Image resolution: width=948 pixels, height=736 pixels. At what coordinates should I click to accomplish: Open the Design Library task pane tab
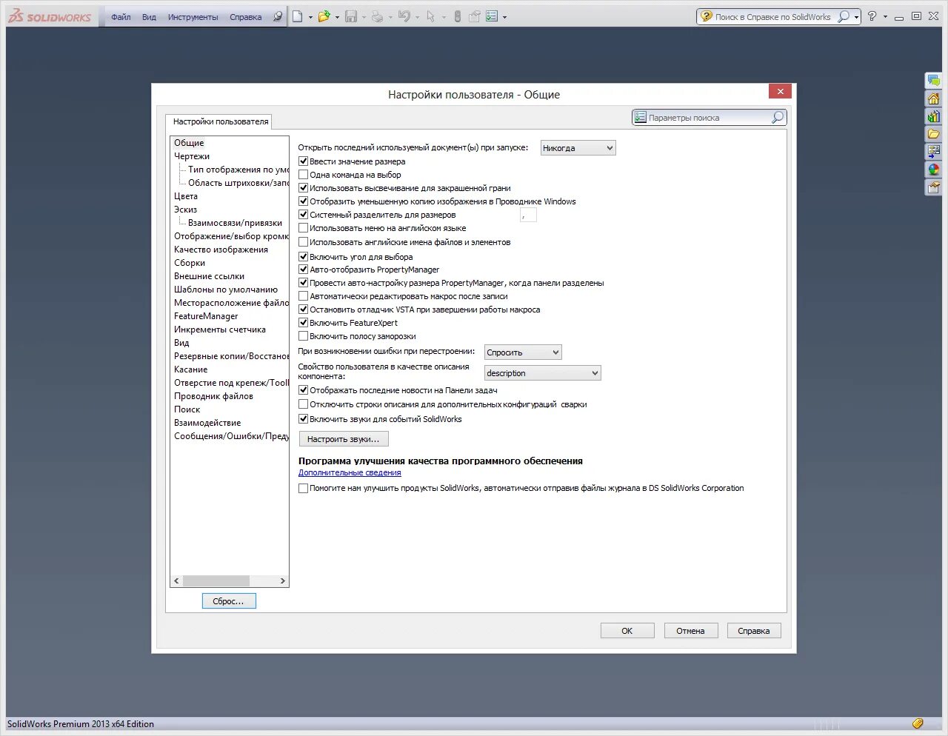click(934, 116)
